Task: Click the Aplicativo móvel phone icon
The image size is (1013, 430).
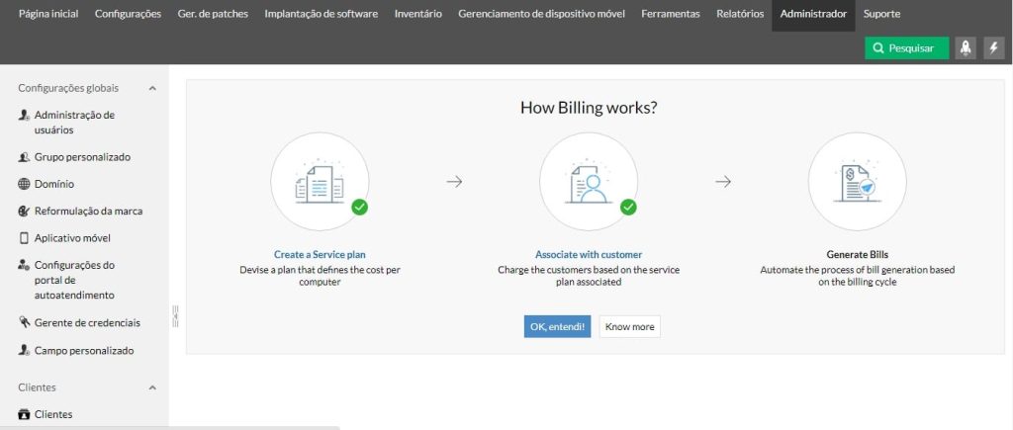Action: click(x=25, y=238)
